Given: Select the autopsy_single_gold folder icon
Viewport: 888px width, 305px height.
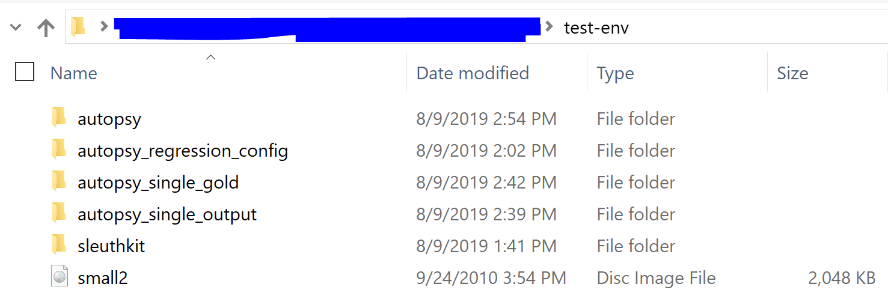Looking at the screenshot, I should 59,182.
